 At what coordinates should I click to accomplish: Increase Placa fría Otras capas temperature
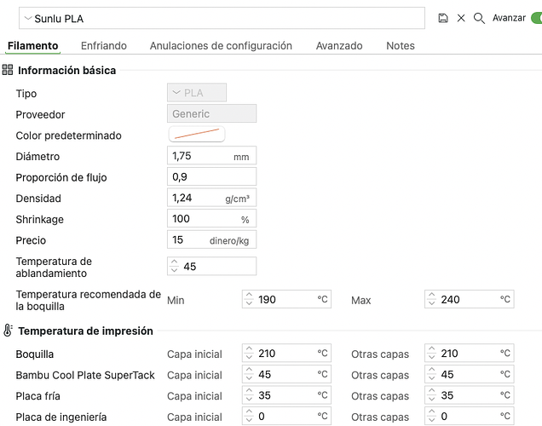click(x=432, y=391)
